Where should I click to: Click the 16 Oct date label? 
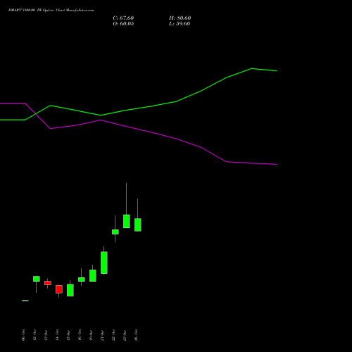click(x=80, y=335)
